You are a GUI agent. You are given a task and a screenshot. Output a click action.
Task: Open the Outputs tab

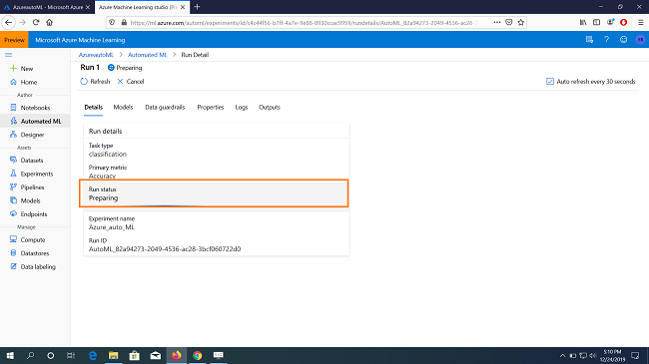tap(270, 107)
